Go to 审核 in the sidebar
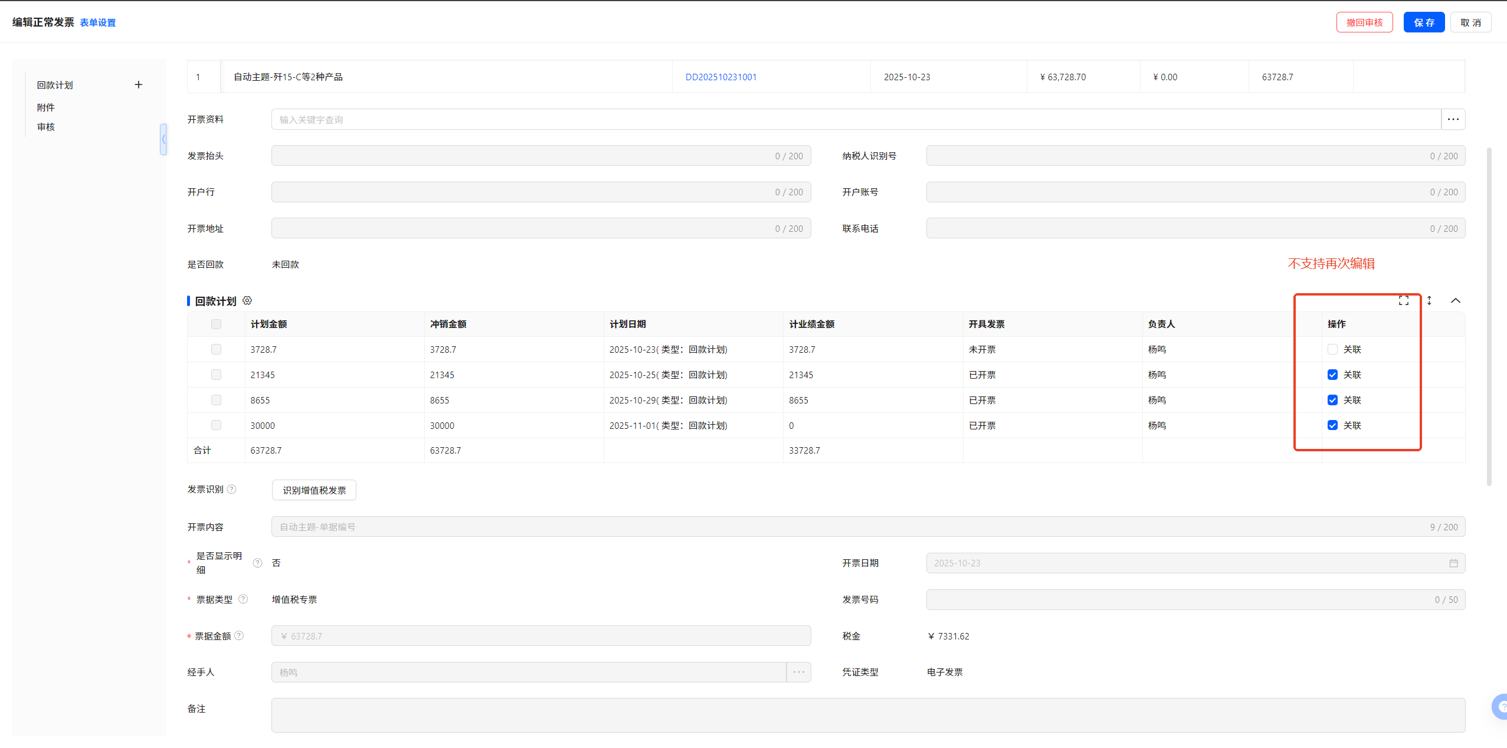 click(46, 127)
